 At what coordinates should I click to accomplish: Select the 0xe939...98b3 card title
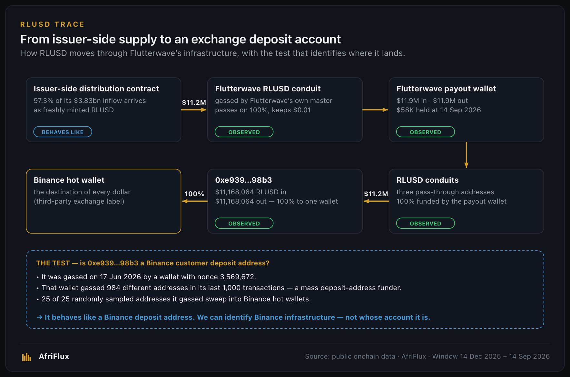(x=243, y=180)
